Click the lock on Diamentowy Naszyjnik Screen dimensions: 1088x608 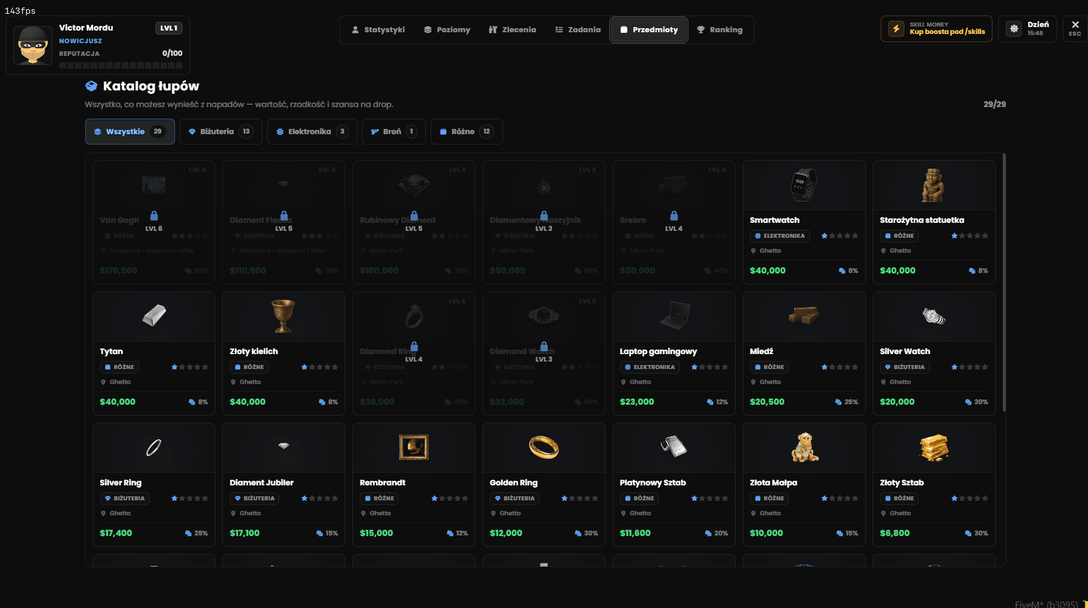[x=544, y=216]
